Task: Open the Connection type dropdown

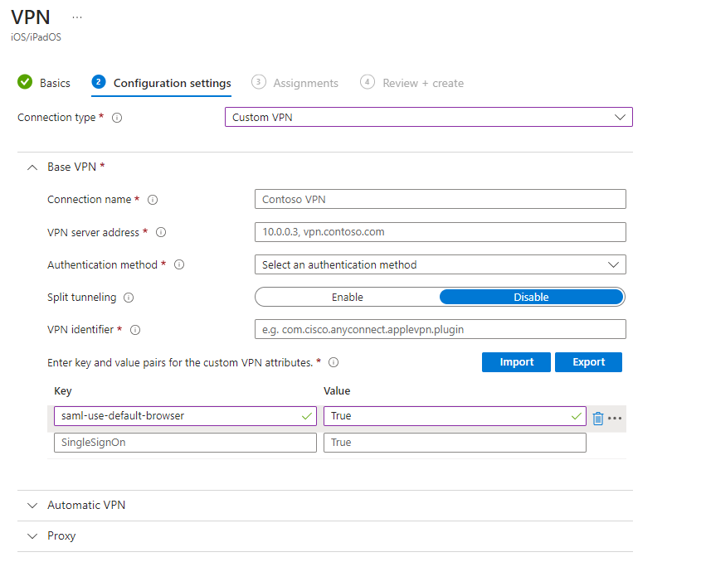Action: (x=428, y=118)
